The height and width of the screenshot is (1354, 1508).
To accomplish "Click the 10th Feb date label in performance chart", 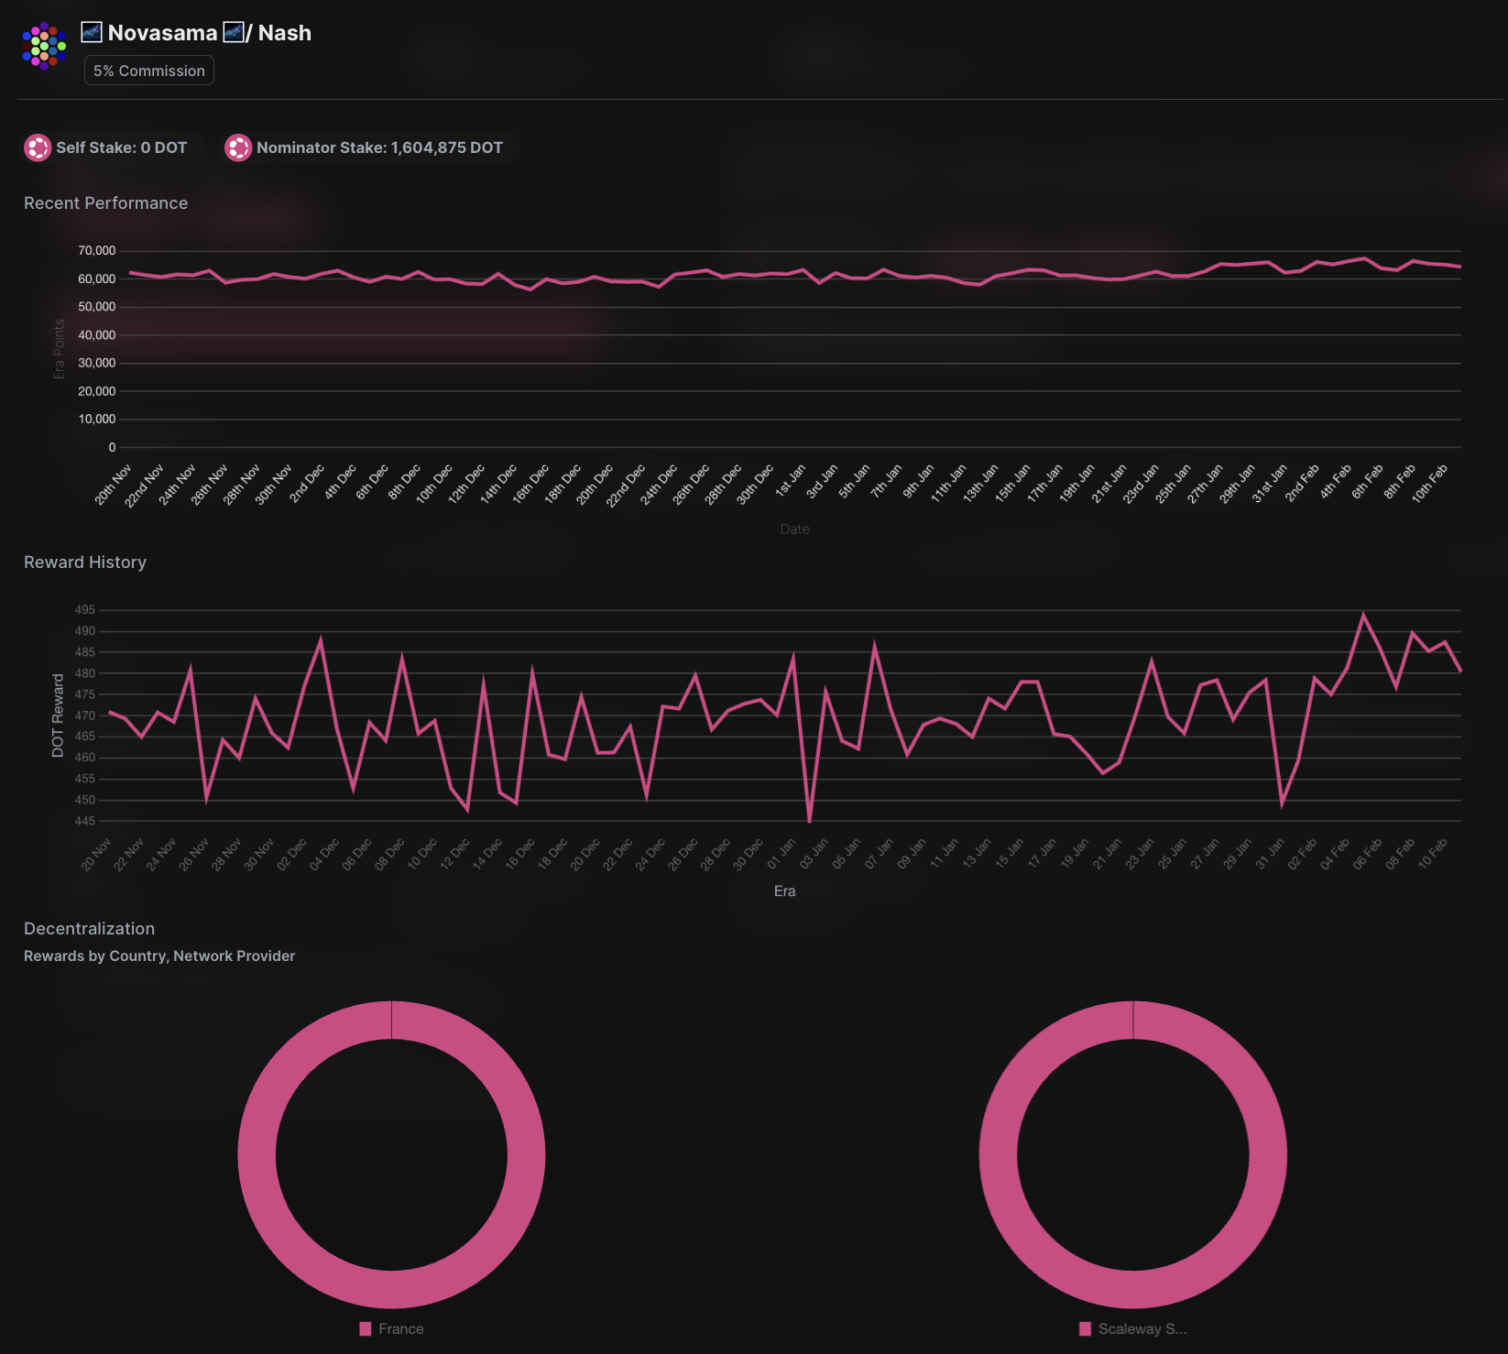I will click(x=1429, y=484).
